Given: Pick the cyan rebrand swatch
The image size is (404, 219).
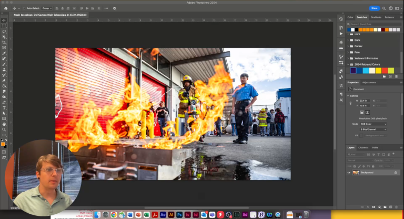Looking at the screenshot, I should [x=366, y=70].
